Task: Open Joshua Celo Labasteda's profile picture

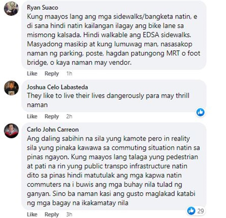Action: [x=11, y=88]
